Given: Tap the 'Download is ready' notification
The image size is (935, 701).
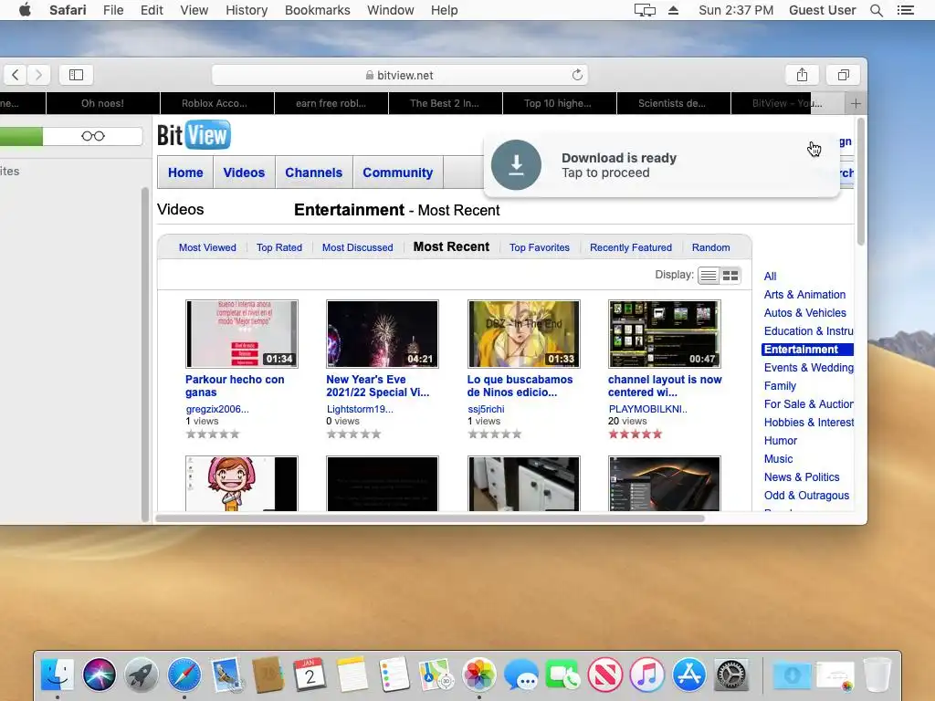Looking at the screenshot, I should [662, 165].
